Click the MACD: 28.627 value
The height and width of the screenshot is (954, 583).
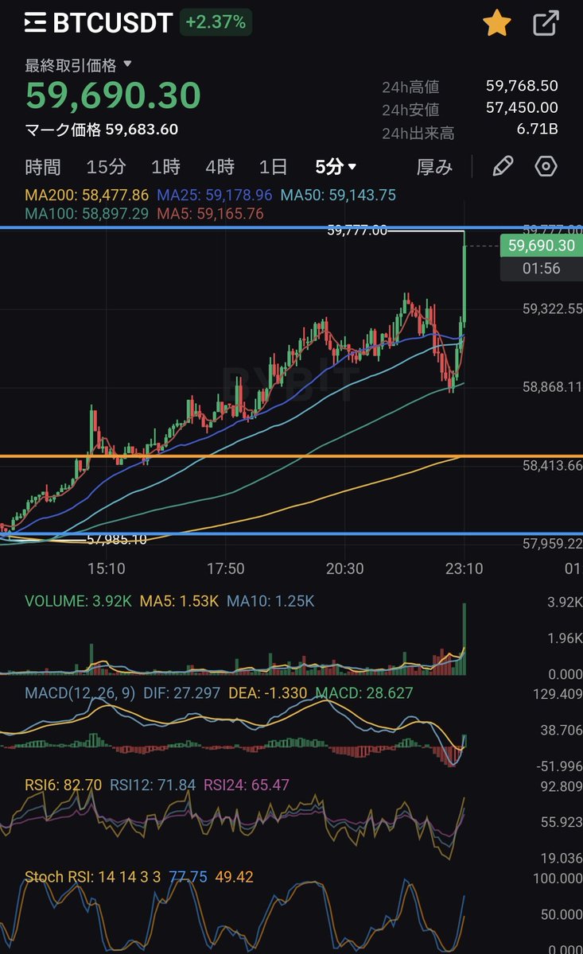coord(364,693)
